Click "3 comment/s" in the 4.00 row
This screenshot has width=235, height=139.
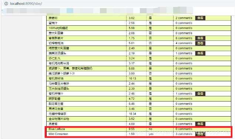[x=184, y=124]
